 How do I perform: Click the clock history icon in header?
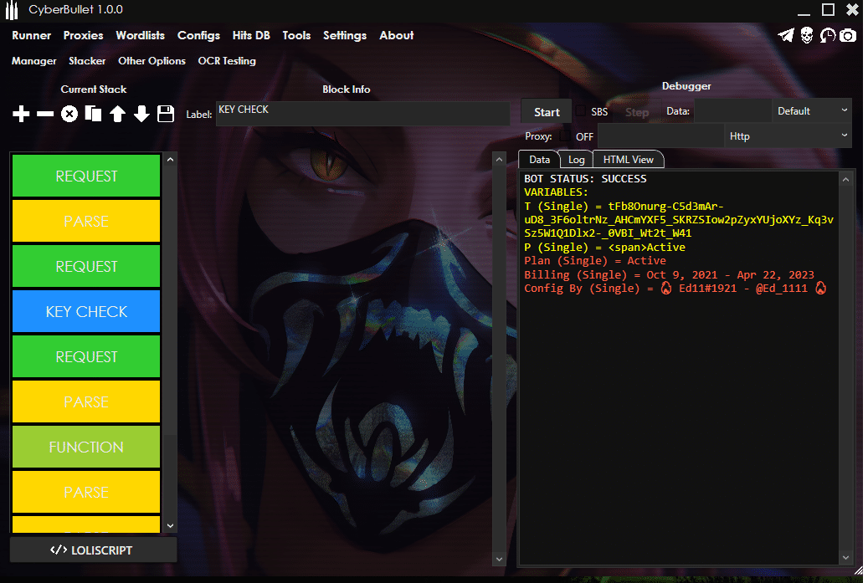pyautogui.click(x=827, y=35)
